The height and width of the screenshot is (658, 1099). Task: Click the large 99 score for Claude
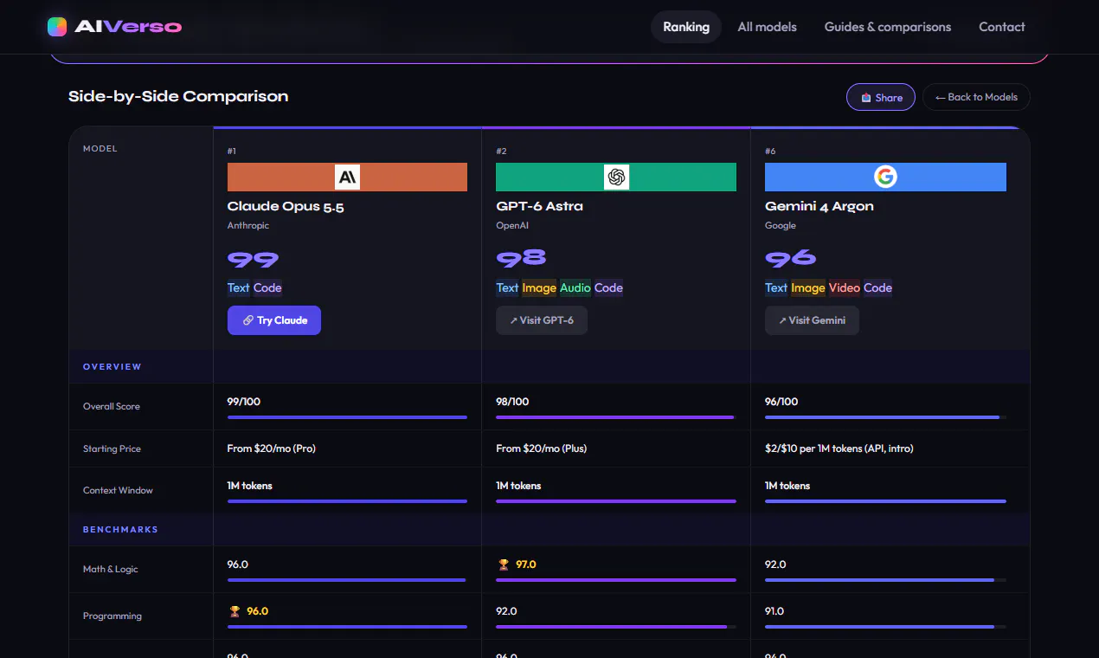[x=253, y=259]
